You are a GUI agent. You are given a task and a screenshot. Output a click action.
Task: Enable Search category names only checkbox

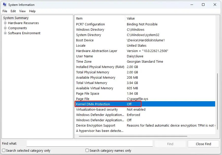pyautogui.click(x=87, y=150)
